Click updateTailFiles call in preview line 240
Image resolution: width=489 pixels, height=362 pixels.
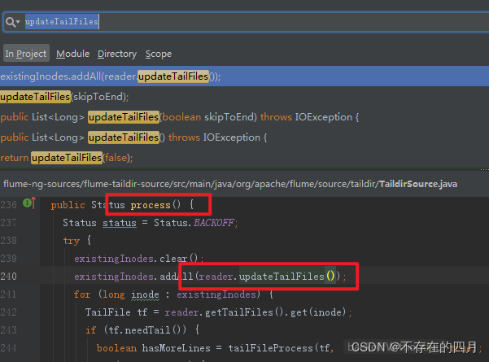pyautogui.click(x=282, y=277)
